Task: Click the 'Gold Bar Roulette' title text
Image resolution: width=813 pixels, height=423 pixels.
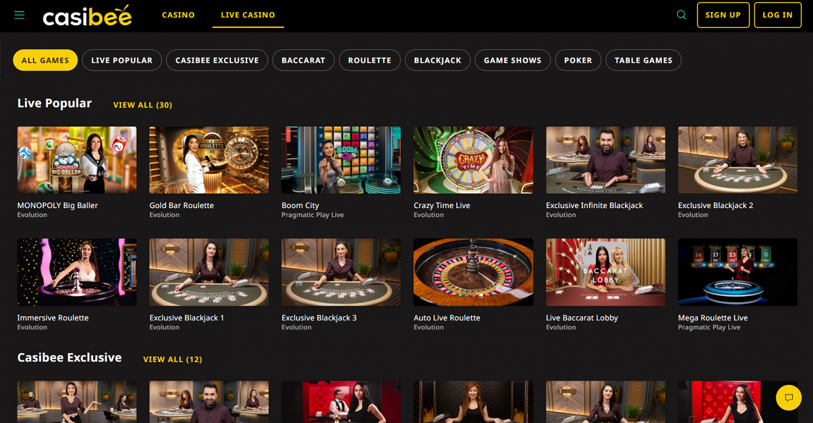Action: pos(181,206)
